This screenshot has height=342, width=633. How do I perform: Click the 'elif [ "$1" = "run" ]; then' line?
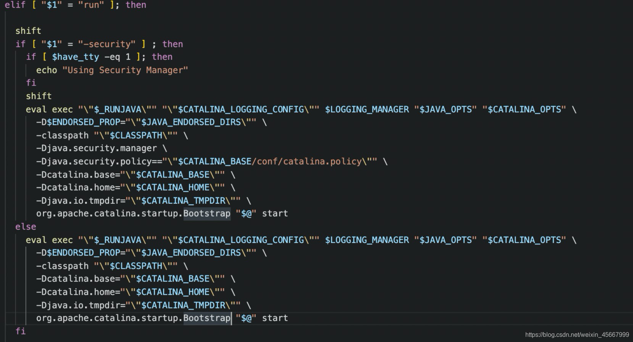click(75, 5)
